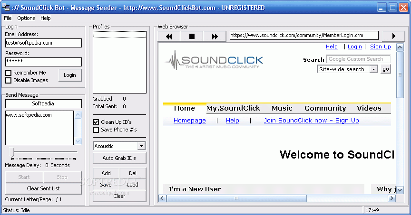Open the Videos tab

[369, 108]
